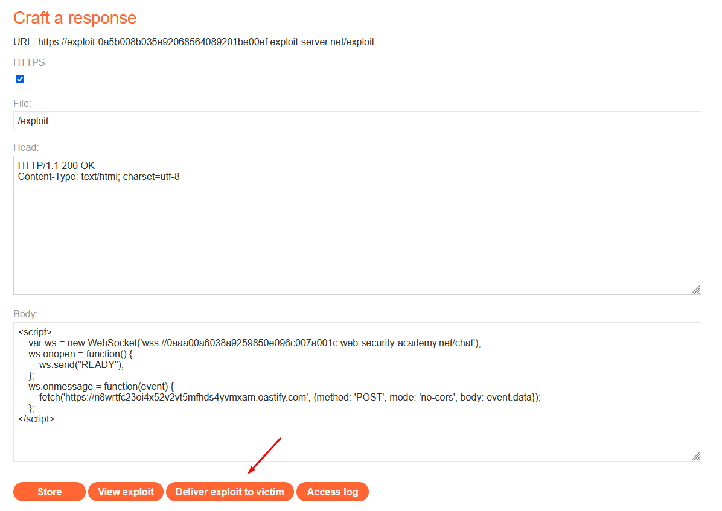722x511 pixels.
Task: Grab the Head textarea resize handle
Action: point(696,290)
